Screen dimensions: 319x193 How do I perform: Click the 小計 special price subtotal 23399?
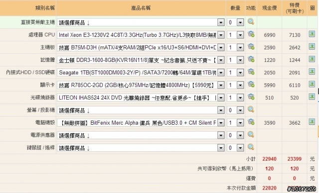click(295, 159)
